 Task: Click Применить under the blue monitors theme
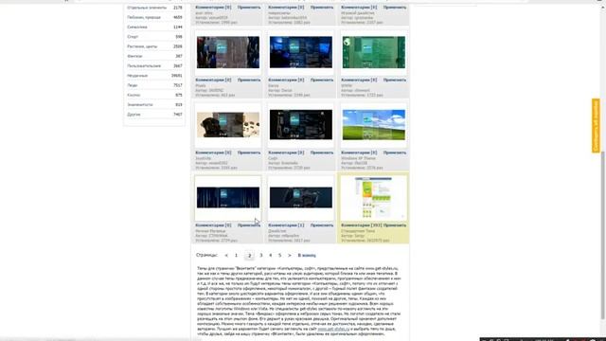tap(322, 80)
